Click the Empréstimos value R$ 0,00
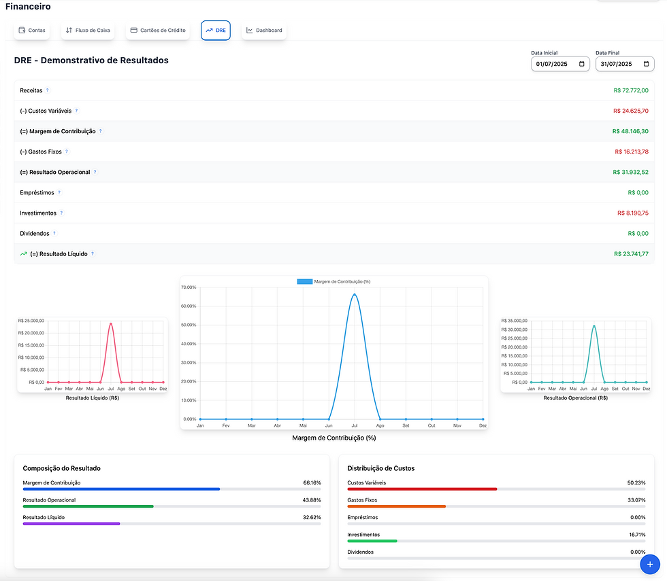Image resolution: width=667 pixels, height=581 pixels. (x=638, y=192)
